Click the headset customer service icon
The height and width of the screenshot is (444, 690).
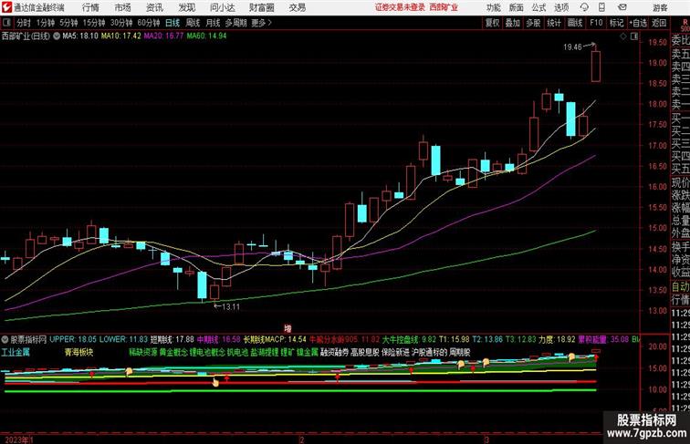point(584,7)
